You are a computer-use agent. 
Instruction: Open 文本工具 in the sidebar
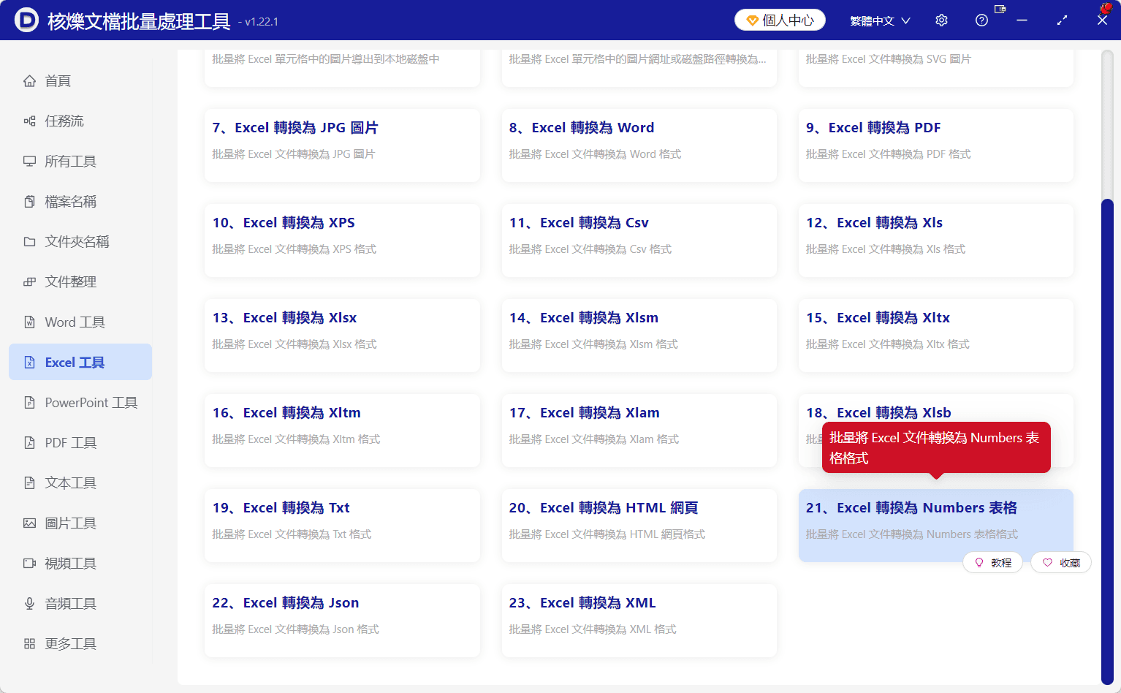click(80, 483)
